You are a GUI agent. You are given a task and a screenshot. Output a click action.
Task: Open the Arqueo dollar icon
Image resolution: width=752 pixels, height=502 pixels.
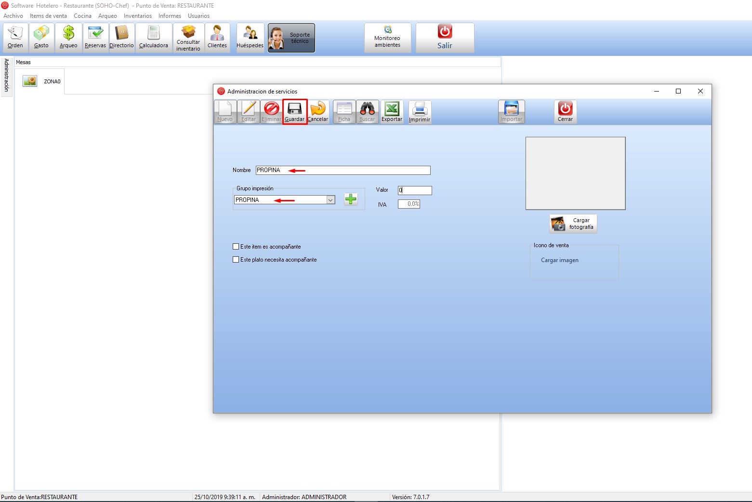68,38
